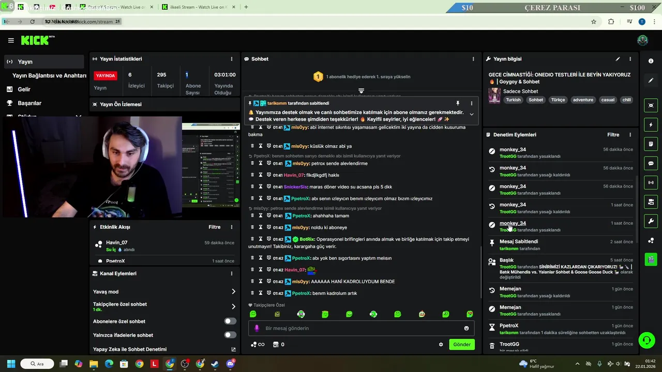The width and height of the screenshot is (662, 372).
Task: Click the Sadece Sohbet category thumbnail
Action: (x=494, y=96)
